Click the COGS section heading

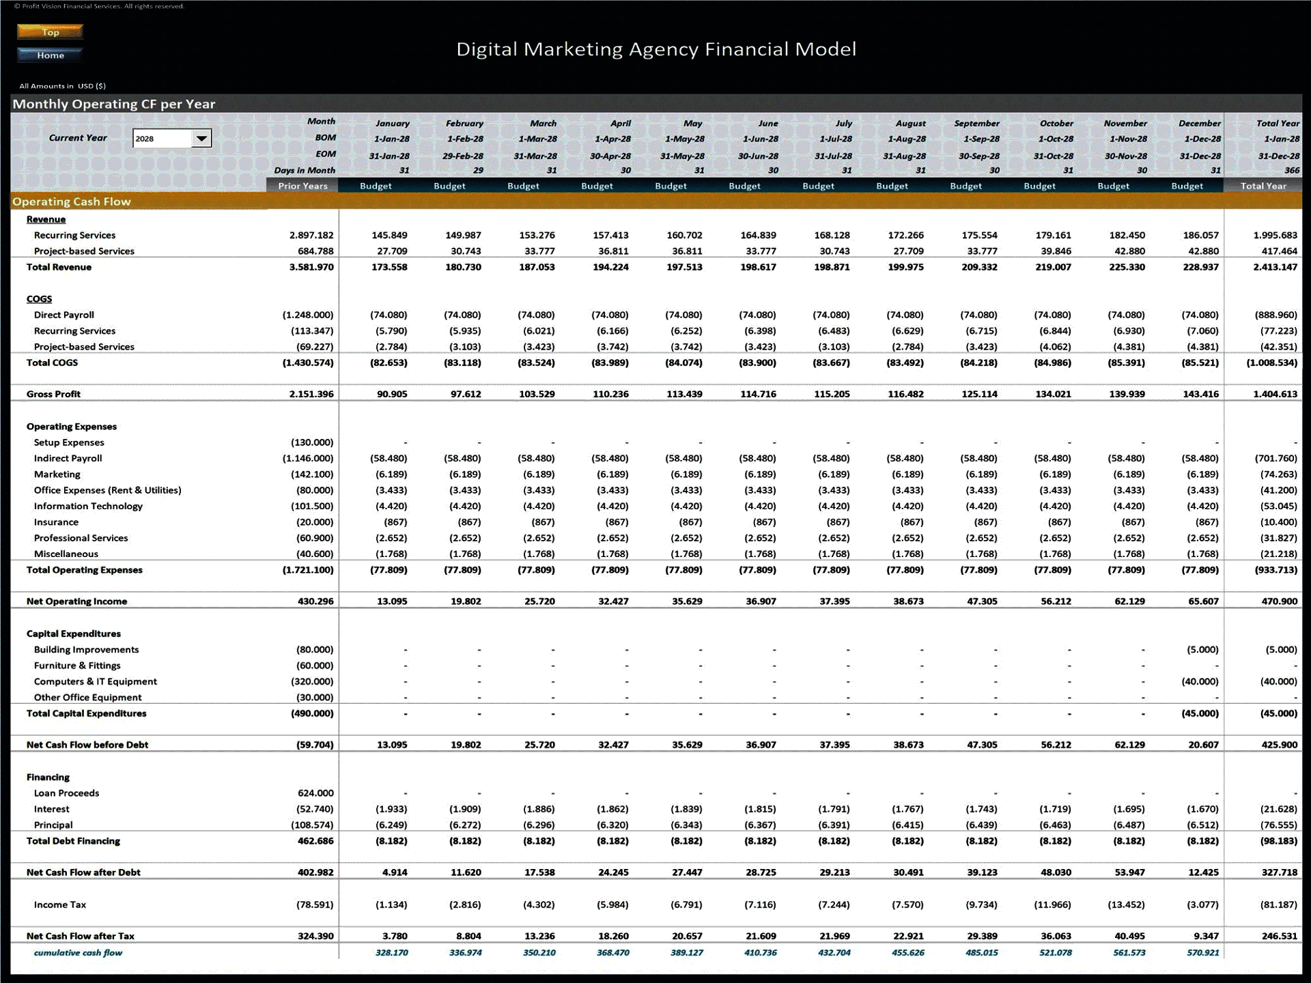[x=39, y=299]
